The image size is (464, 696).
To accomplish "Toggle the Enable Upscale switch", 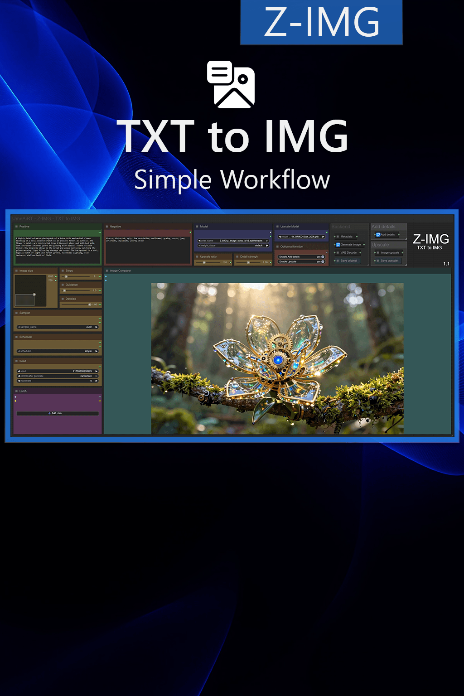I will click(323, 261).
